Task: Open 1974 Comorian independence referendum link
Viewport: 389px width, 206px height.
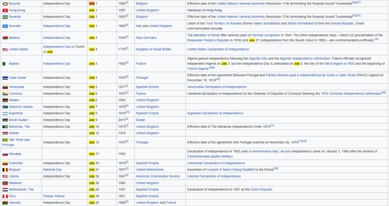Action: [351, 94]
